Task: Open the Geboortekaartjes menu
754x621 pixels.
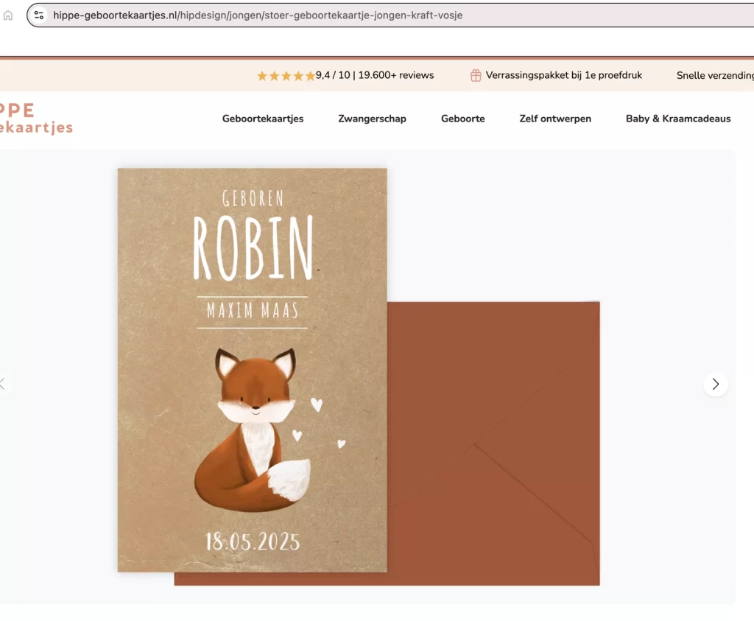Action: click(263, 118)
